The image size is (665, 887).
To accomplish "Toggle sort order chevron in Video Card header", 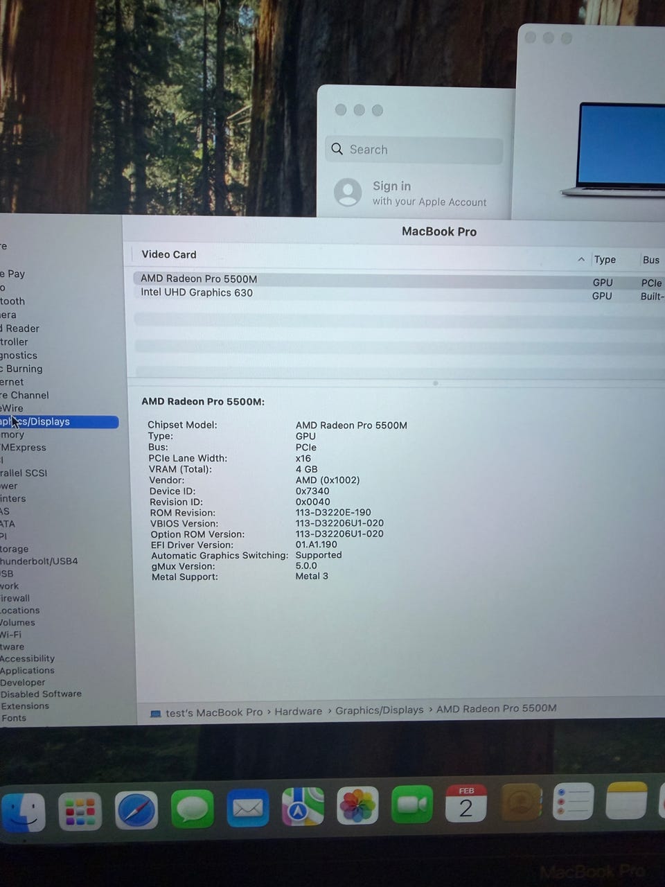I will click(x=581, y=259).
